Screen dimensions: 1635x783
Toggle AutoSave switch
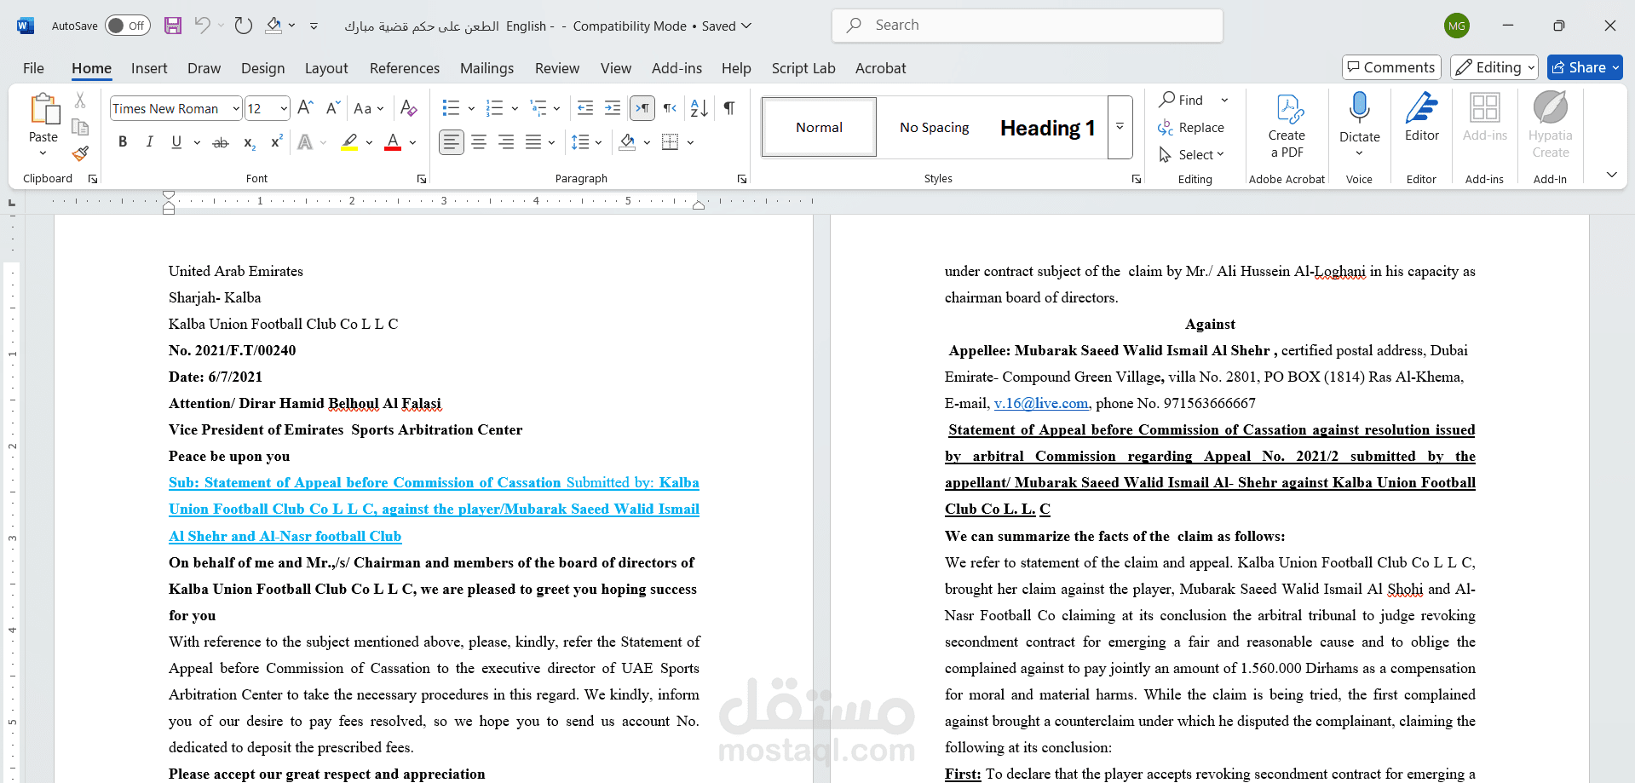128,26
